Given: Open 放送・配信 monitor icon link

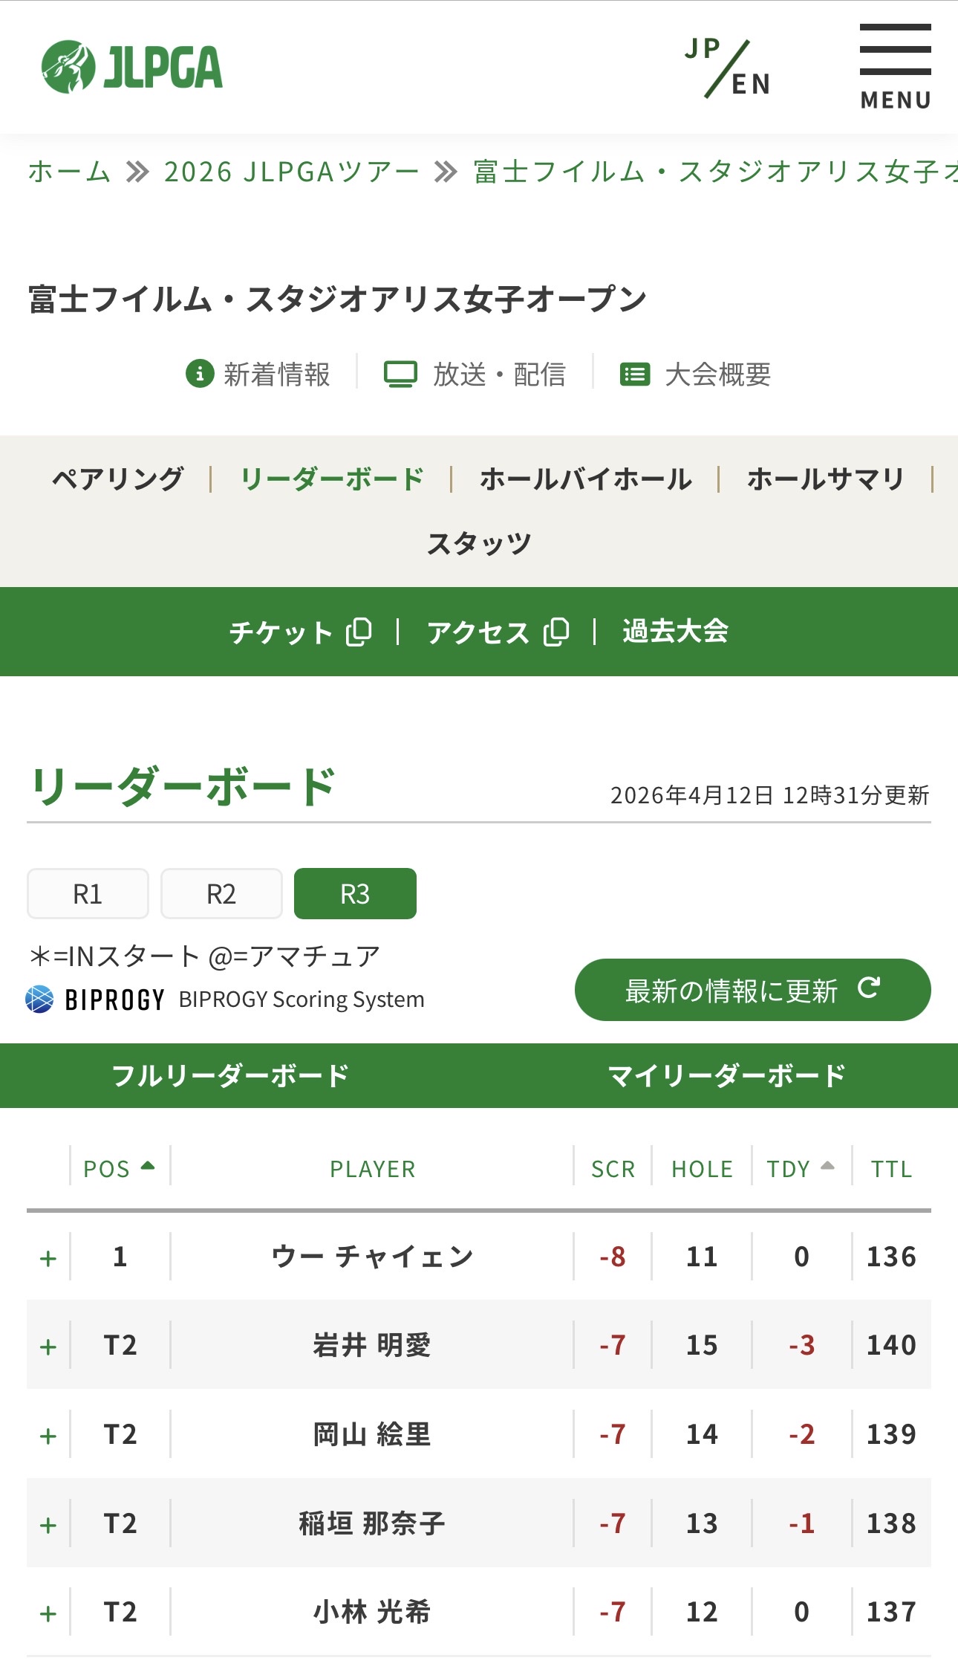Looking at the screenshot, I should pyautogui.click(x=400, y=374).
